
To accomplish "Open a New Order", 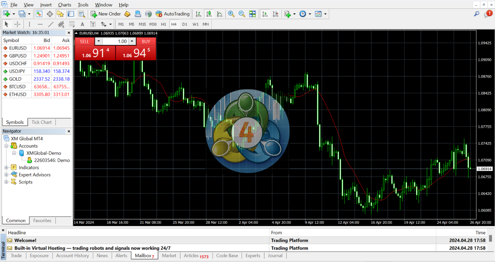I will [x=106, y=14].
